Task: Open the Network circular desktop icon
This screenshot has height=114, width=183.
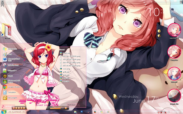Action: click(x=174, y=74)
